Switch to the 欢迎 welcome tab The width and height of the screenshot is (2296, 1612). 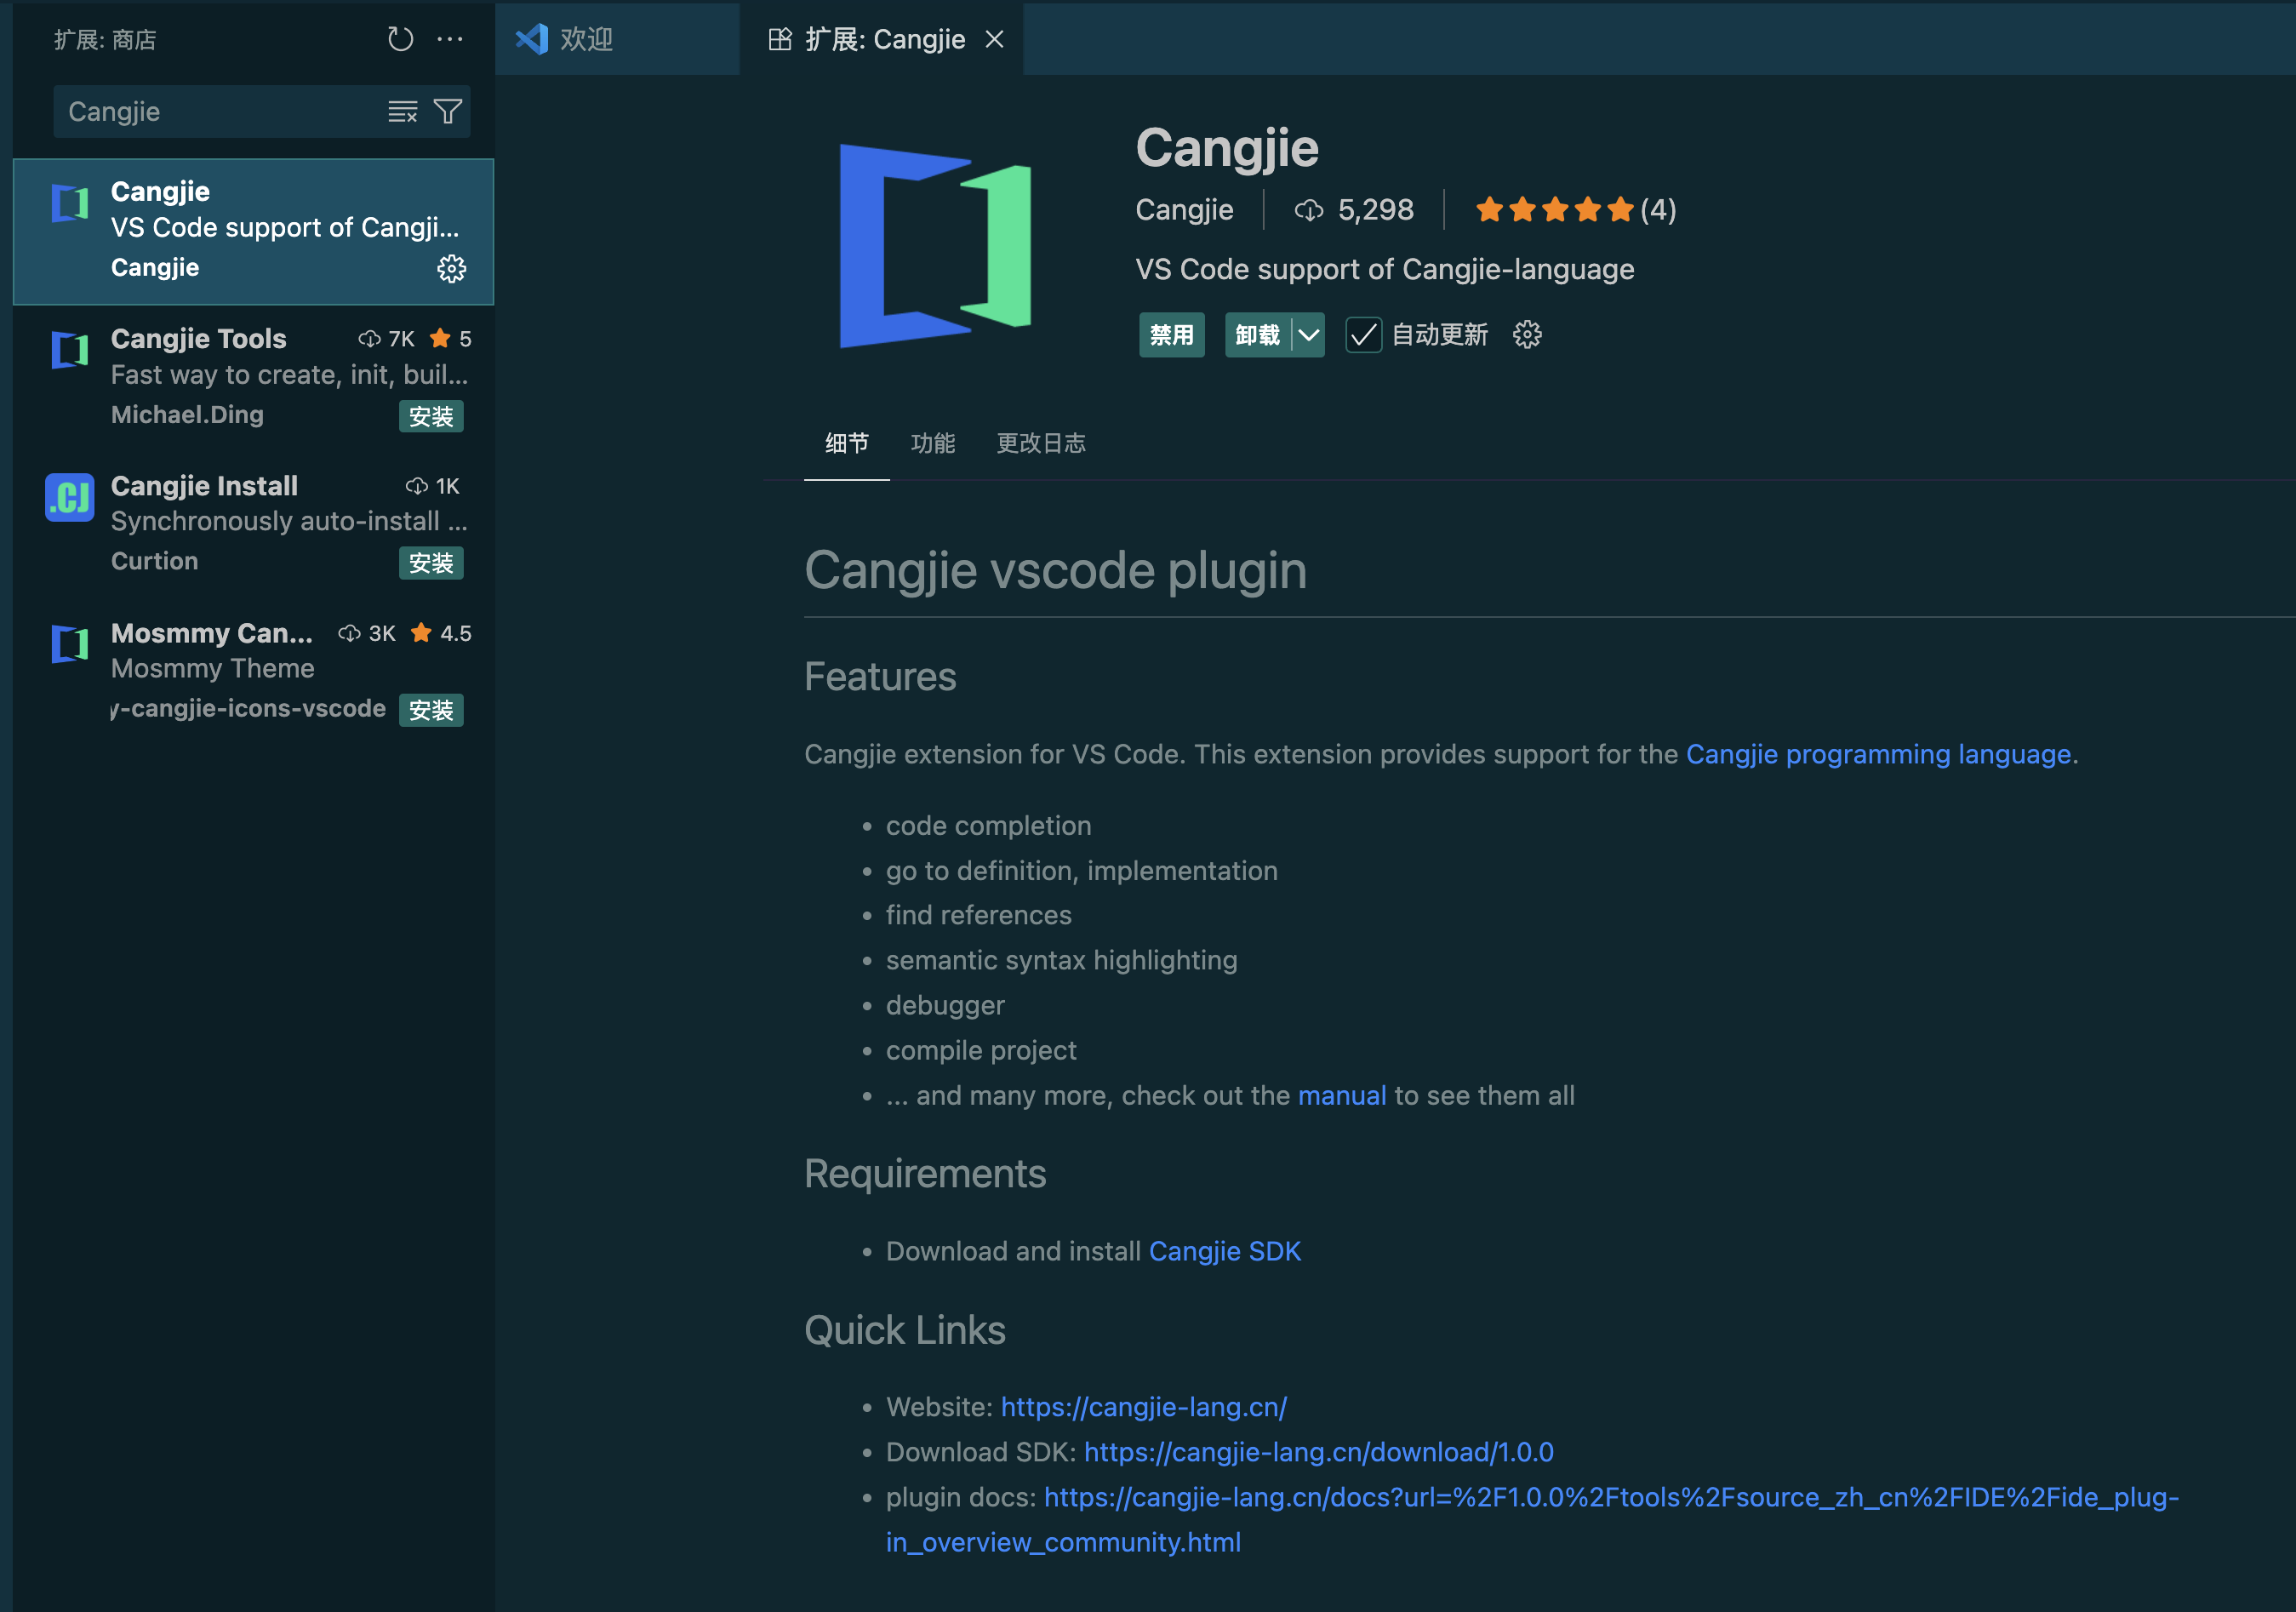tap(618, 39)
